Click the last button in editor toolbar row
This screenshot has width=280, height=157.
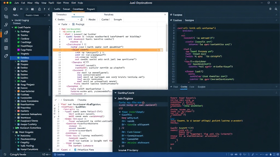pos(118,19)
